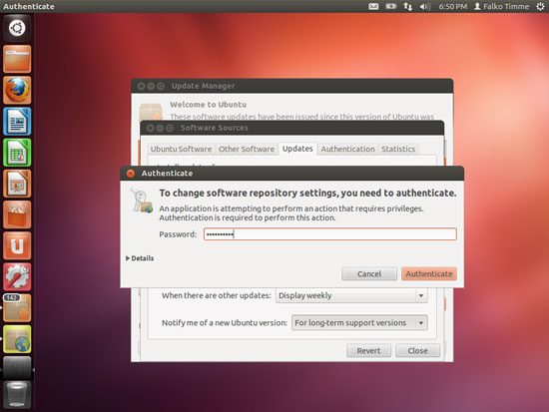Expand the Details disclosure triangle

pos(128,258)
